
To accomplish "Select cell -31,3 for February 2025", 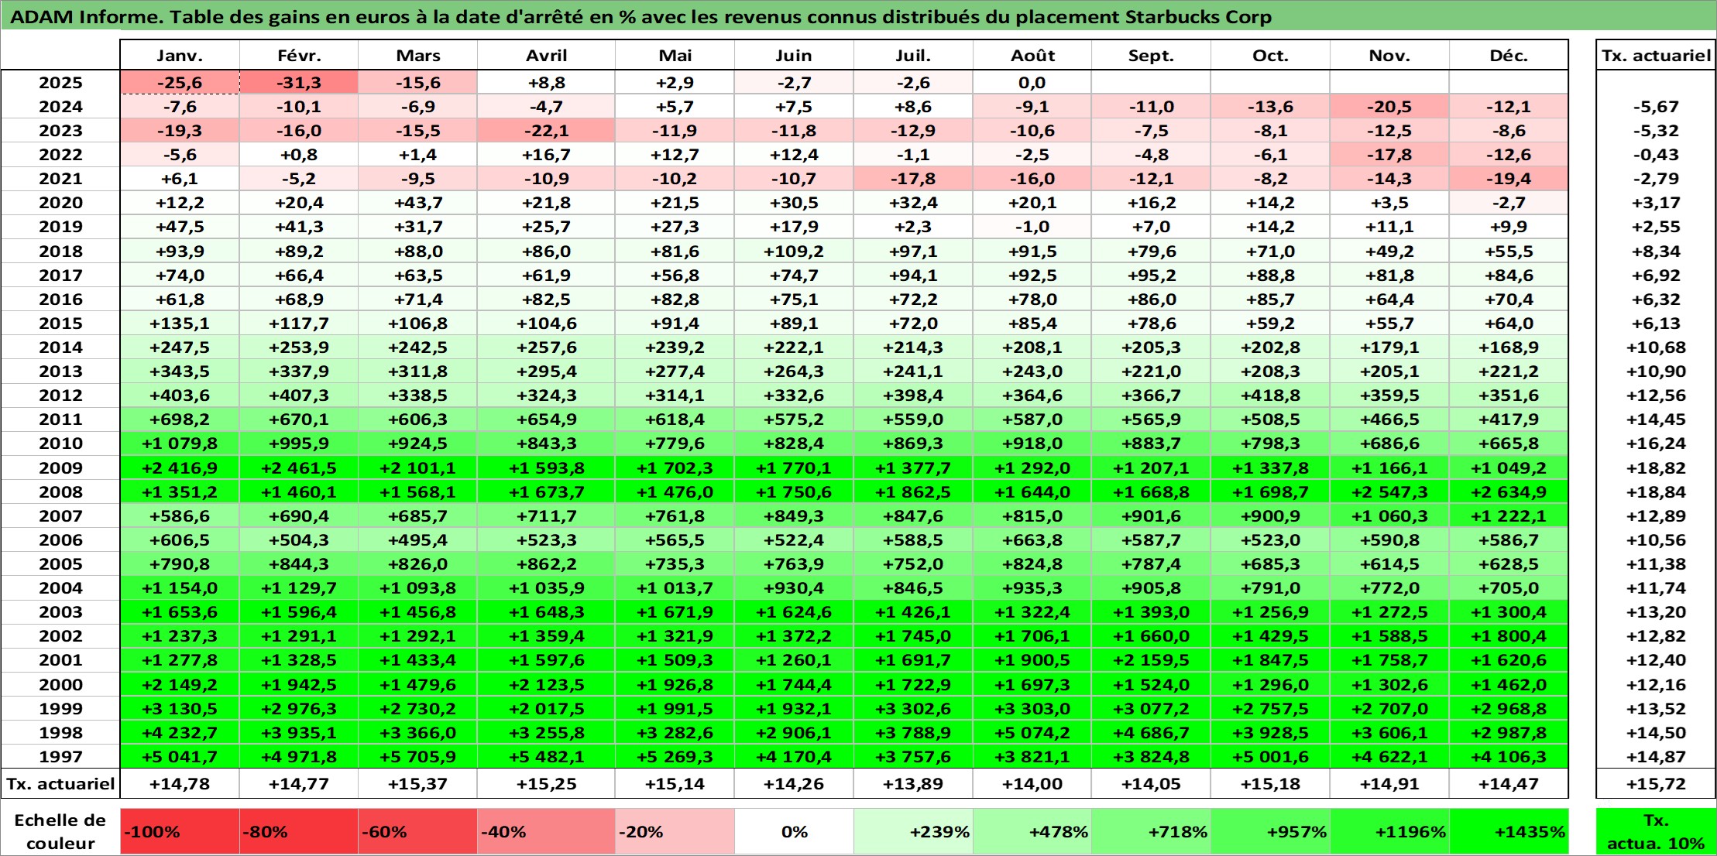I will coord(299,83).
